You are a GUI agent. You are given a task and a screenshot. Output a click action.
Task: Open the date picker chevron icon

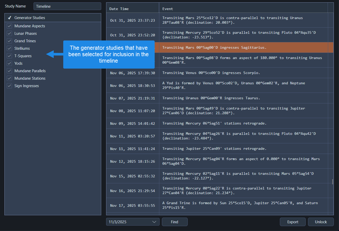click(x=154, y=222)
